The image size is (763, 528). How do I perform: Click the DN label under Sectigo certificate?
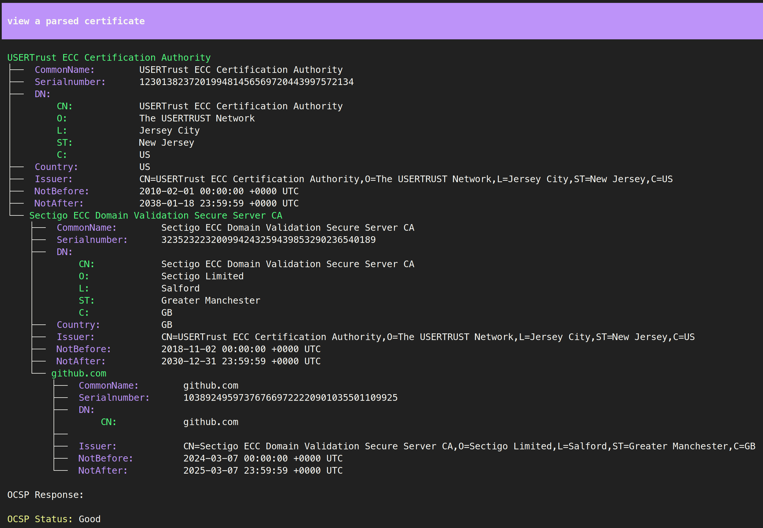[x=64, y=252]
